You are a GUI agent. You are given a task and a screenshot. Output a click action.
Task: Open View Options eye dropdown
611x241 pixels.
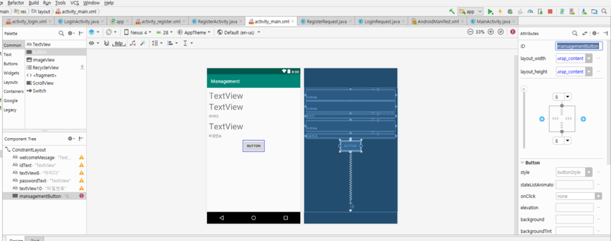click(x=93, y=43)
